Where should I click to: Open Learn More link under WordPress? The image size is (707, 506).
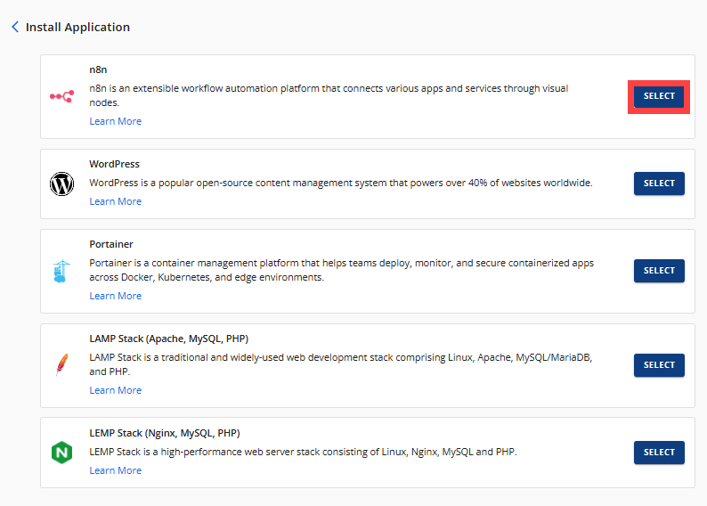(x=115, y=201)
